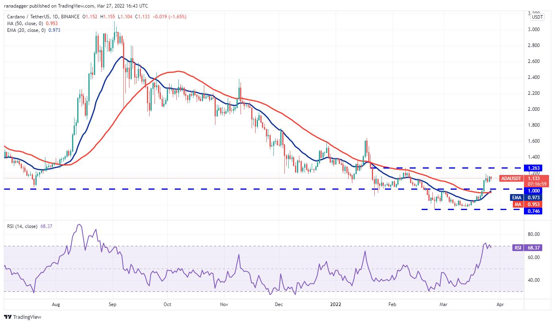Viewport: 555px width, 324px height.
Task: Click the 1.600 price axis label
Action: [x=534, y=141]
